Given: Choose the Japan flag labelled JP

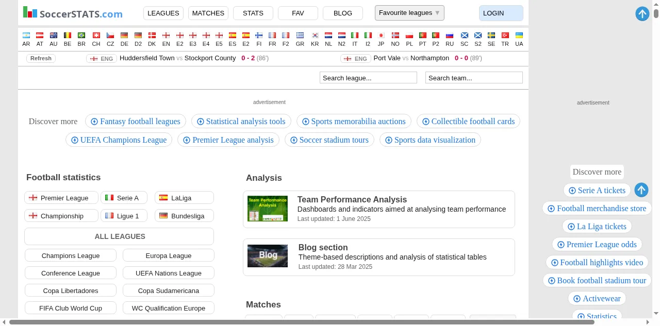Looking at the screenshot, I should click(x=381, y=36).
